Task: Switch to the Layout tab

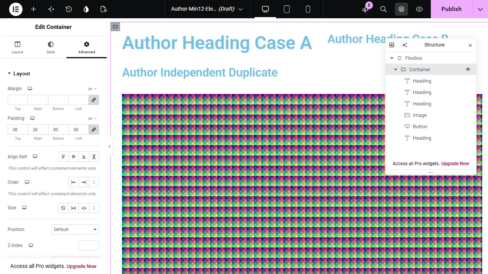Action: point(17,48)
